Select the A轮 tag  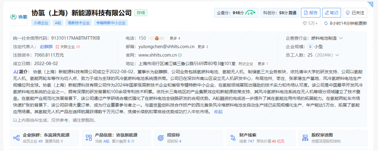click(58, 23)
